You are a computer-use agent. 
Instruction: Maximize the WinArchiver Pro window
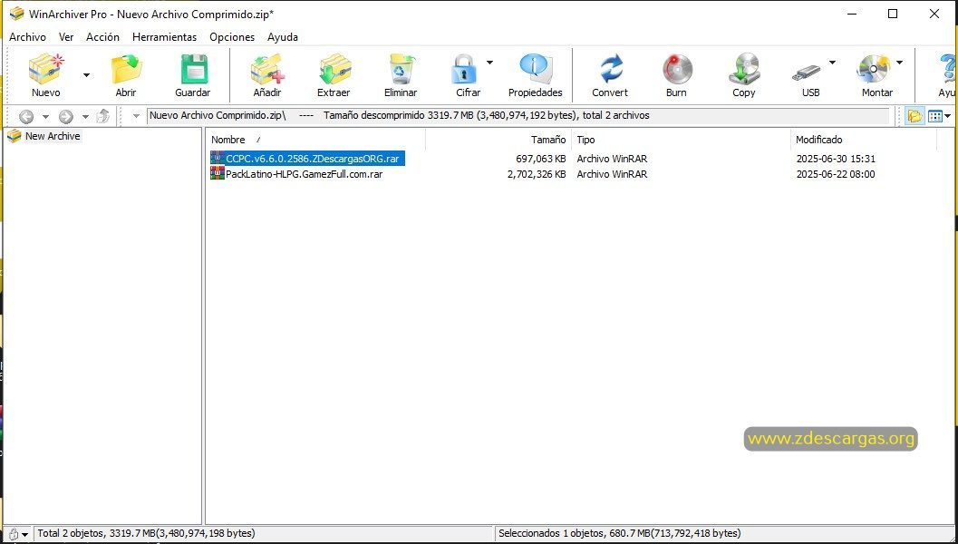click(x=893, y=14)
